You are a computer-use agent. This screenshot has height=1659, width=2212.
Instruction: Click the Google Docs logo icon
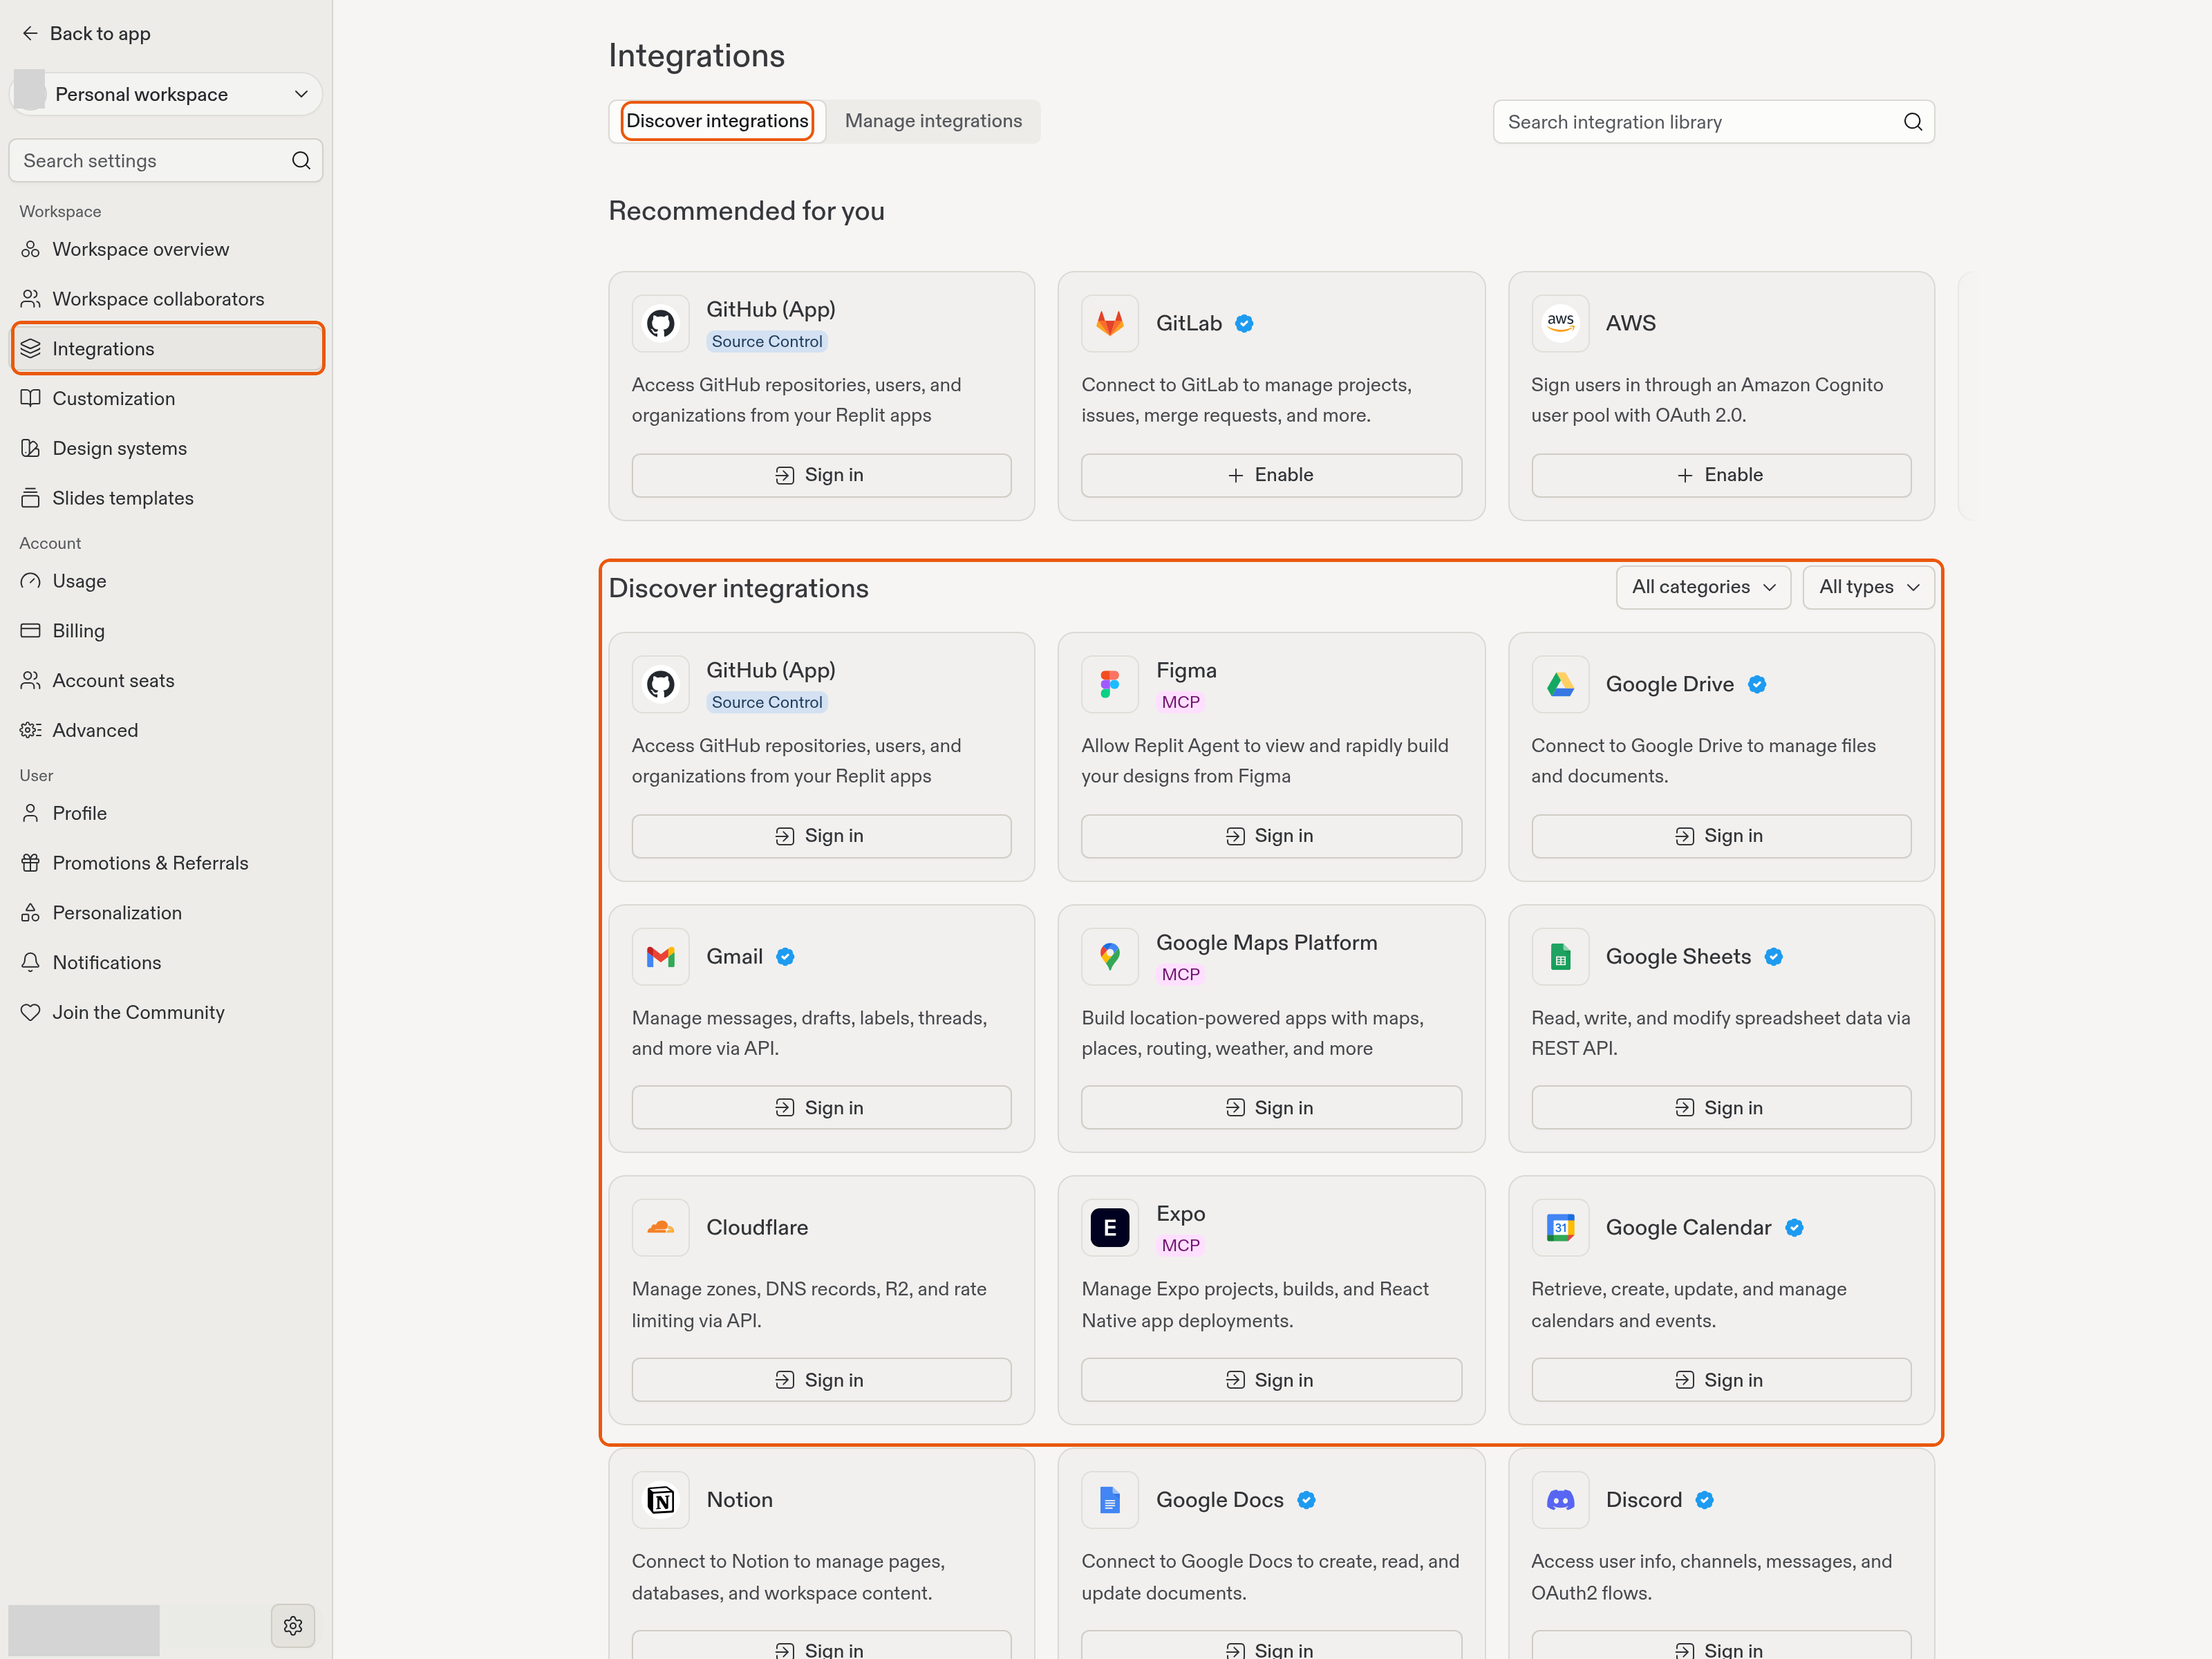(1110, 1499)
